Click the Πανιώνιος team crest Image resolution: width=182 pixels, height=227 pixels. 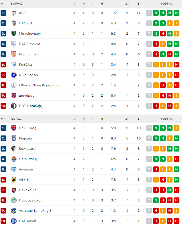pos(13,128)
